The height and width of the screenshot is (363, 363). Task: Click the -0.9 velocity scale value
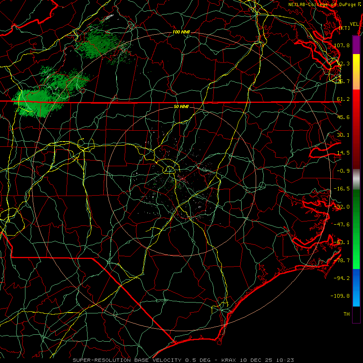(343, 171)
